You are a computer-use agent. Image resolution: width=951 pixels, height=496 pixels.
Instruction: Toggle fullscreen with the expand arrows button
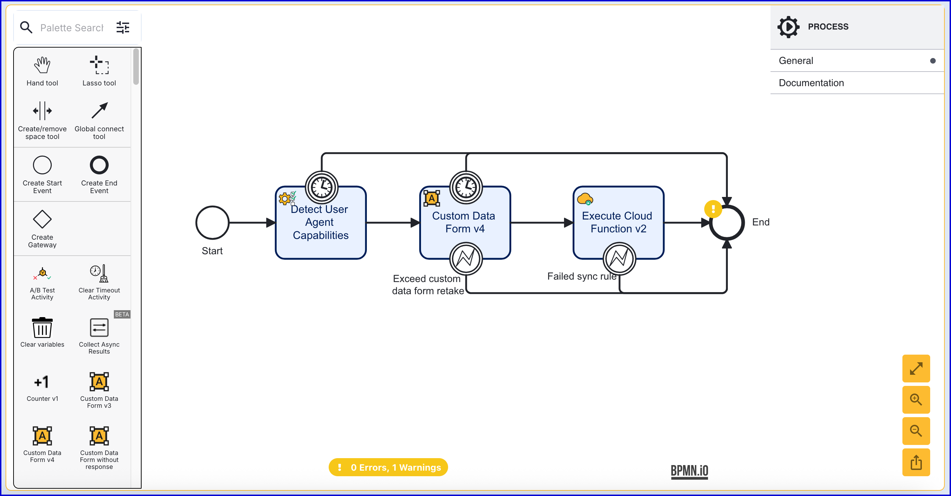coord(916,369)
